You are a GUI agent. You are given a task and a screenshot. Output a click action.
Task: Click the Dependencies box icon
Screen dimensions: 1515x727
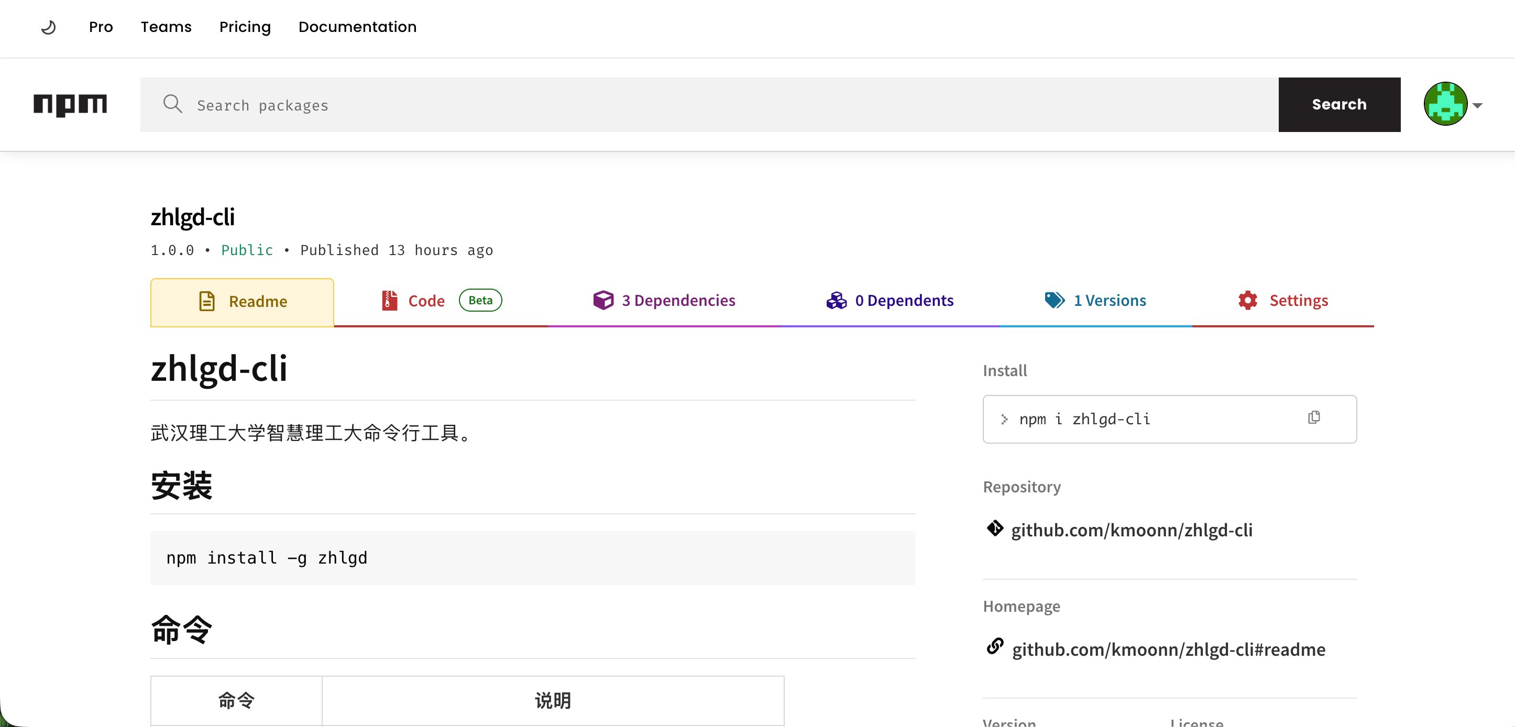click(x=603, y=300)
